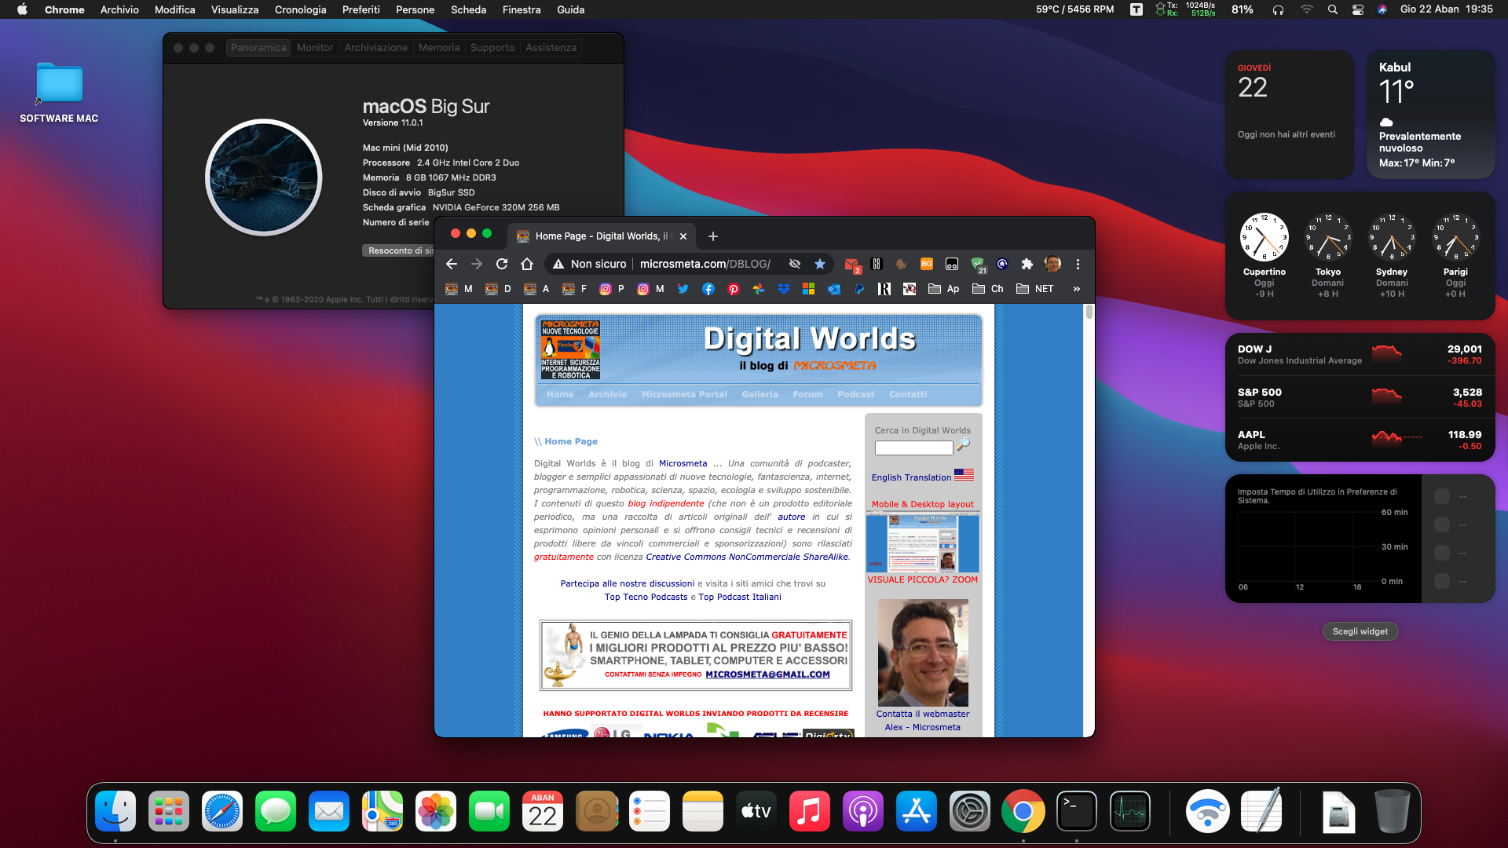
Task: Open the Dropbox bookmark icon
Action: pyautogui.click(x=783, y=289)
